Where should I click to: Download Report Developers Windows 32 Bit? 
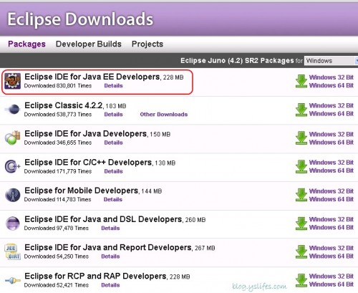point(332,248)
